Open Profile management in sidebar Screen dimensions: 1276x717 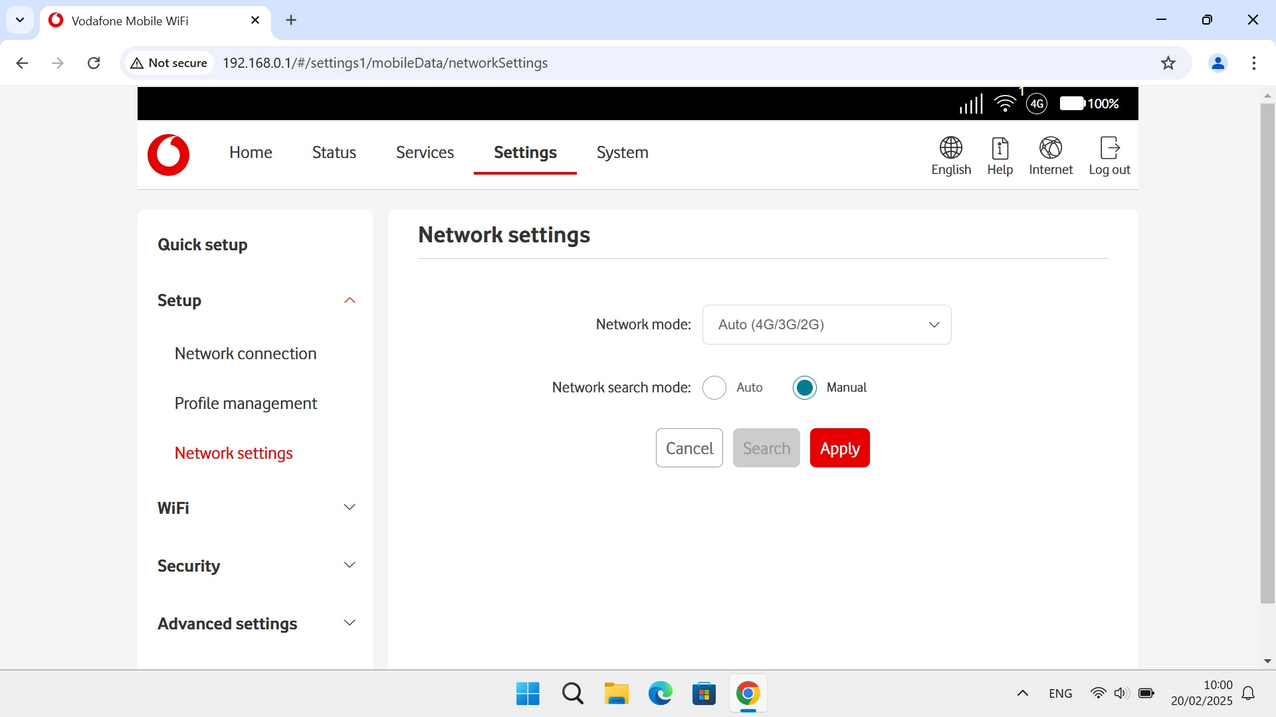tap(245, 404)
